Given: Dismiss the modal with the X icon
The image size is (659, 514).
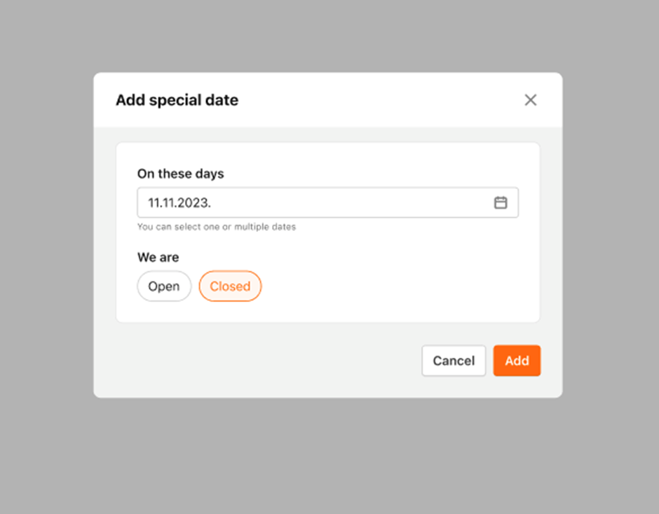Looking at the screenshot, I should 531,100.
